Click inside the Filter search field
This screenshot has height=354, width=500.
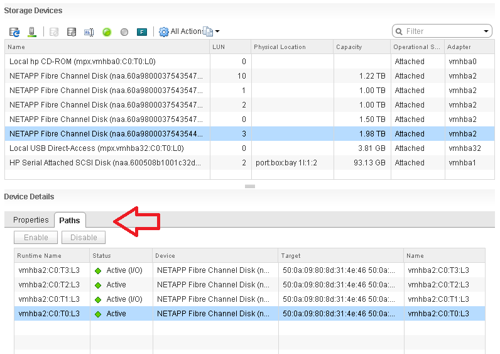(x=442, y=31)
